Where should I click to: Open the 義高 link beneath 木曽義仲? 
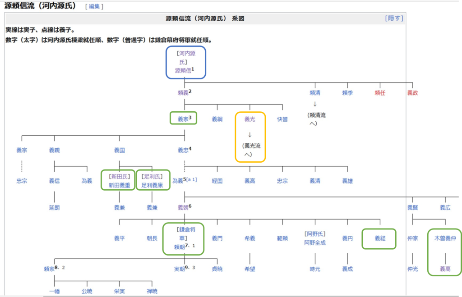[x=445, y=269]
